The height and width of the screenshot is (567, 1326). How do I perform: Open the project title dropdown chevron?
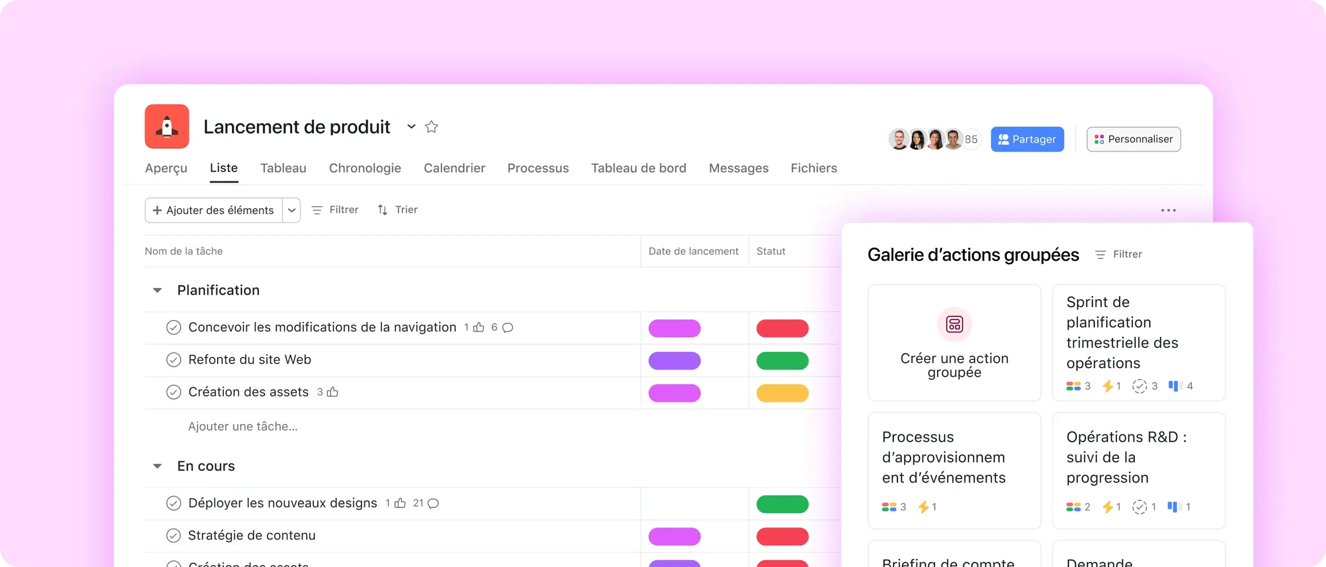click(x=411, y=126)
